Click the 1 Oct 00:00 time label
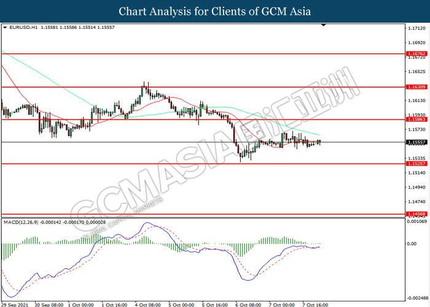 coord(81,305)
